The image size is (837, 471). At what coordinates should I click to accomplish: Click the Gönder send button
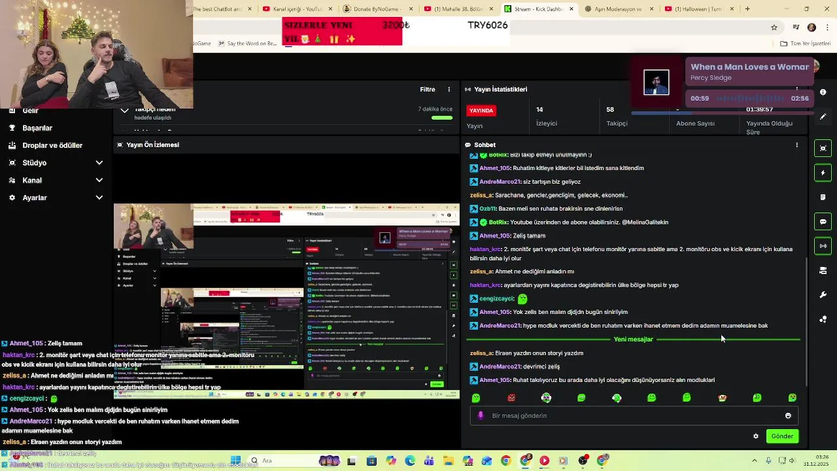782,436
